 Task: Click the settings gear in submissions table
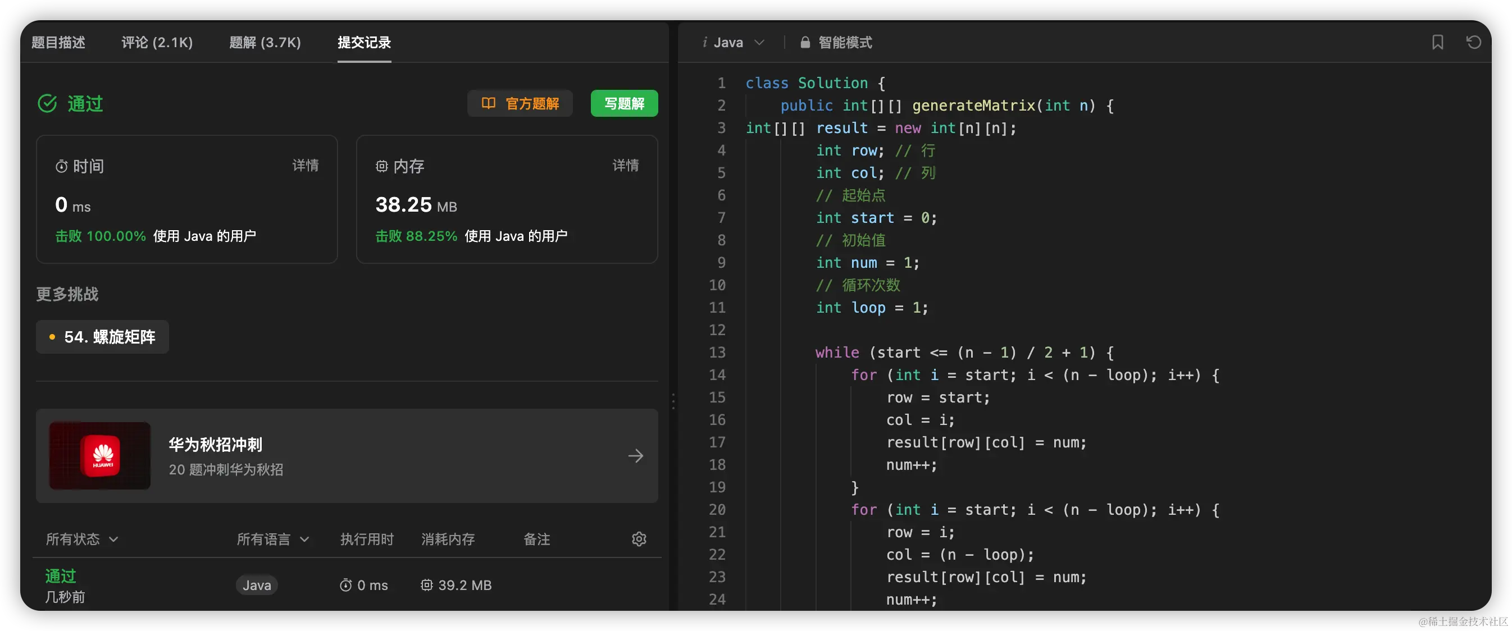(x=639, y=539)
